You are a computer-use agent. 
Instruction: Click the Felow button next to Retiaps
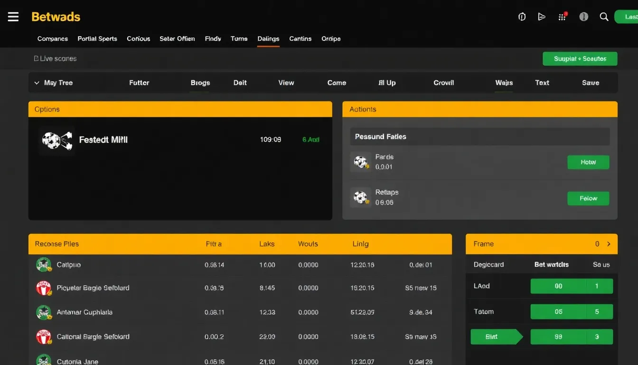click(x=588, y=198)
